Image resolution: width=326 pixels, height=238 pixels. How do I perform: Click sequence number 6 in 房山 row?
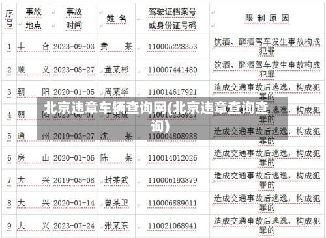(x=9, y=158)
